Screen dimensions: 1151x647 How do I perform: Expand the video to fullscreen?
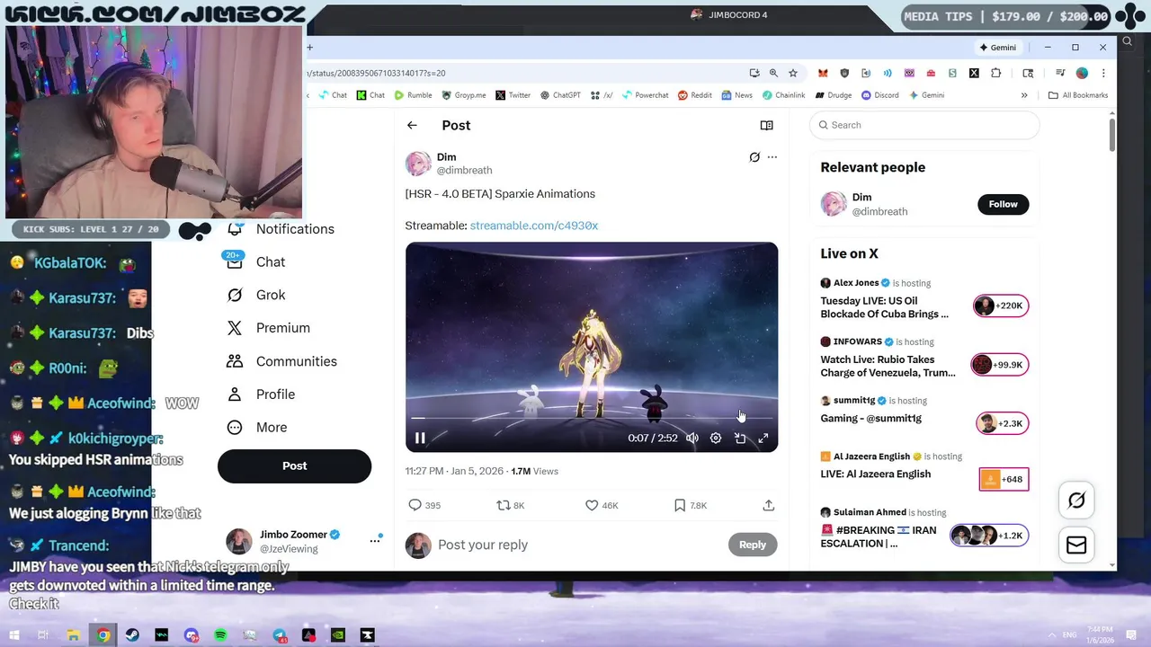763,438
